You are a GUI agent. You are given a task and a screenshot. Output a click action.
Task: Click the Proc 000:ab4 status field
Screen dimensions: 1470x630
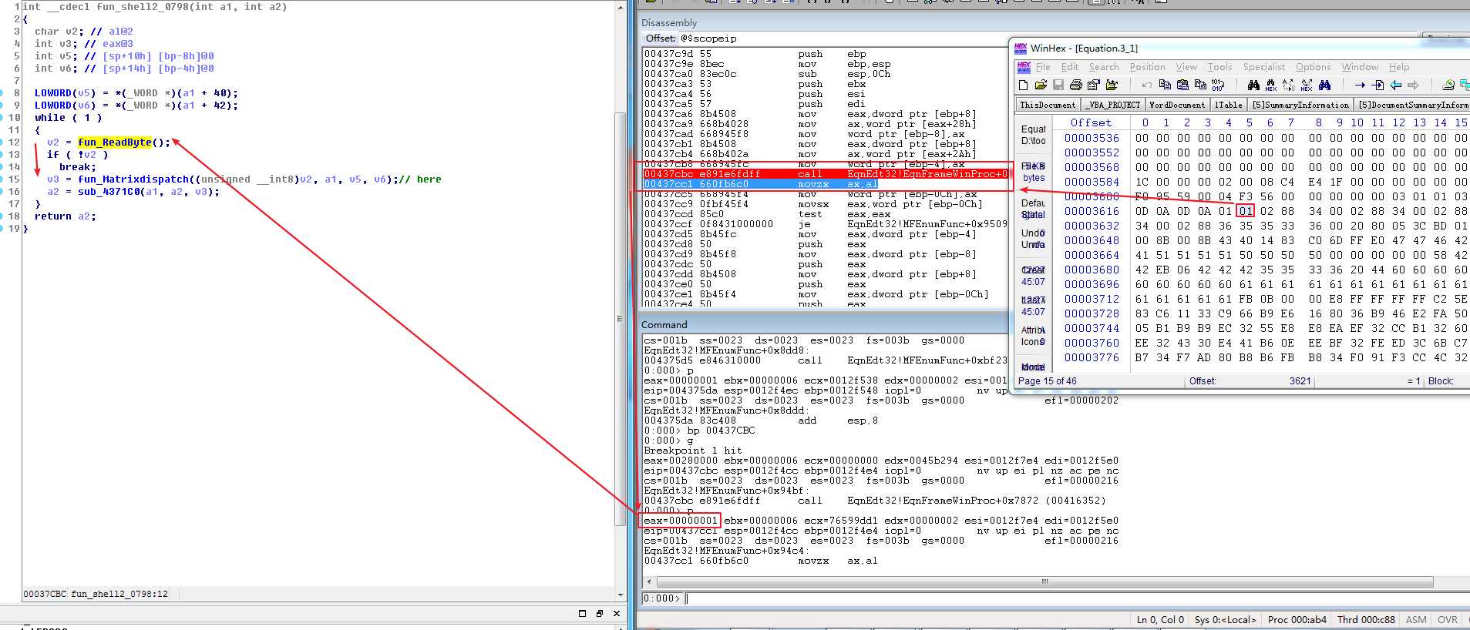pyautogui.click(x=1297, y=619)
